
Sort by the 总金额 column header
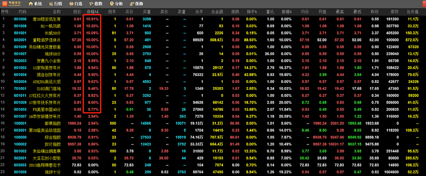tap(217, 12)
